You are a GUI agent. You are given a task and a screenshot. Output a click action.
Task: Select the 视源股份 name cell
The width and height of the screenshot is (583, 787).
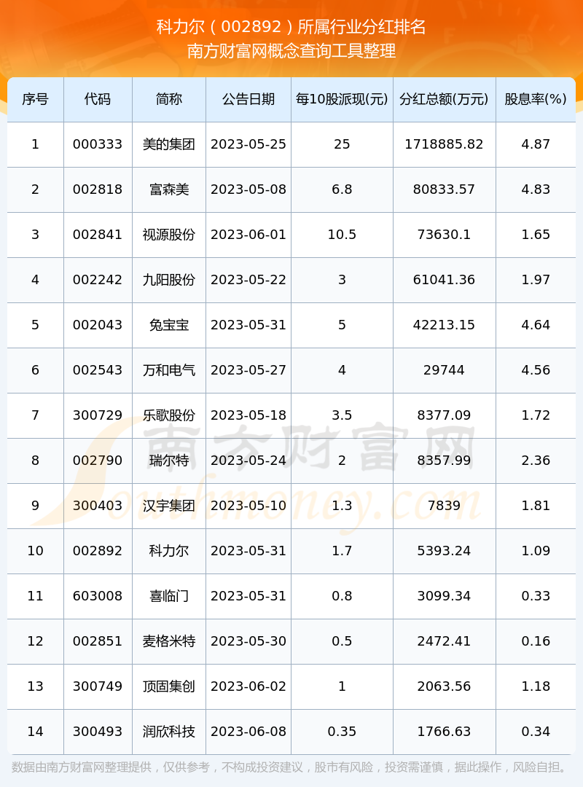169,235
